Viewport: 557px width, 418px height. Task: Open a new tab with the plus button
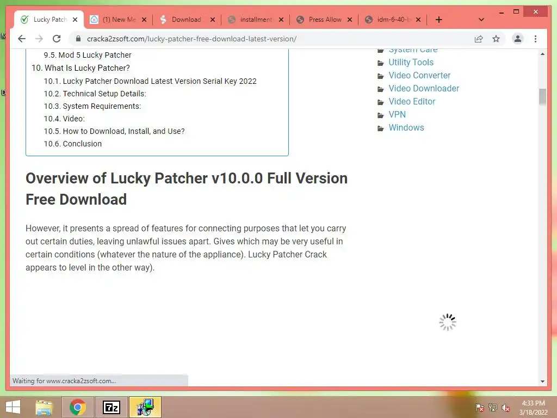click(x=439, y=20)
